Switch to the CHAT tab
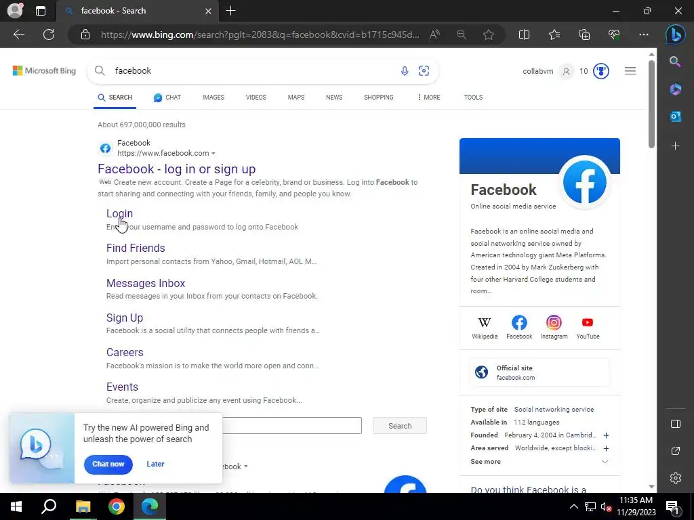 tap(167, 97)
